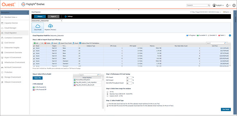Image resolution: width=237 pixels, height=116 pixels.
Task: Click the grayed-out Edit toolbar button
Action: (41, 43)
